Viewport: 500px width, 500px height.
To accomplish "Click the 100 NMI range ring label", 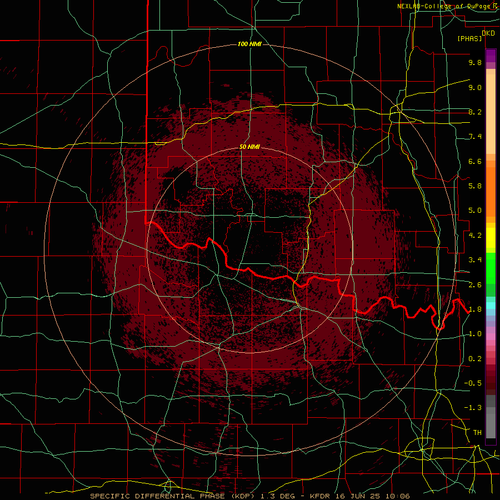I will point(249,44).
